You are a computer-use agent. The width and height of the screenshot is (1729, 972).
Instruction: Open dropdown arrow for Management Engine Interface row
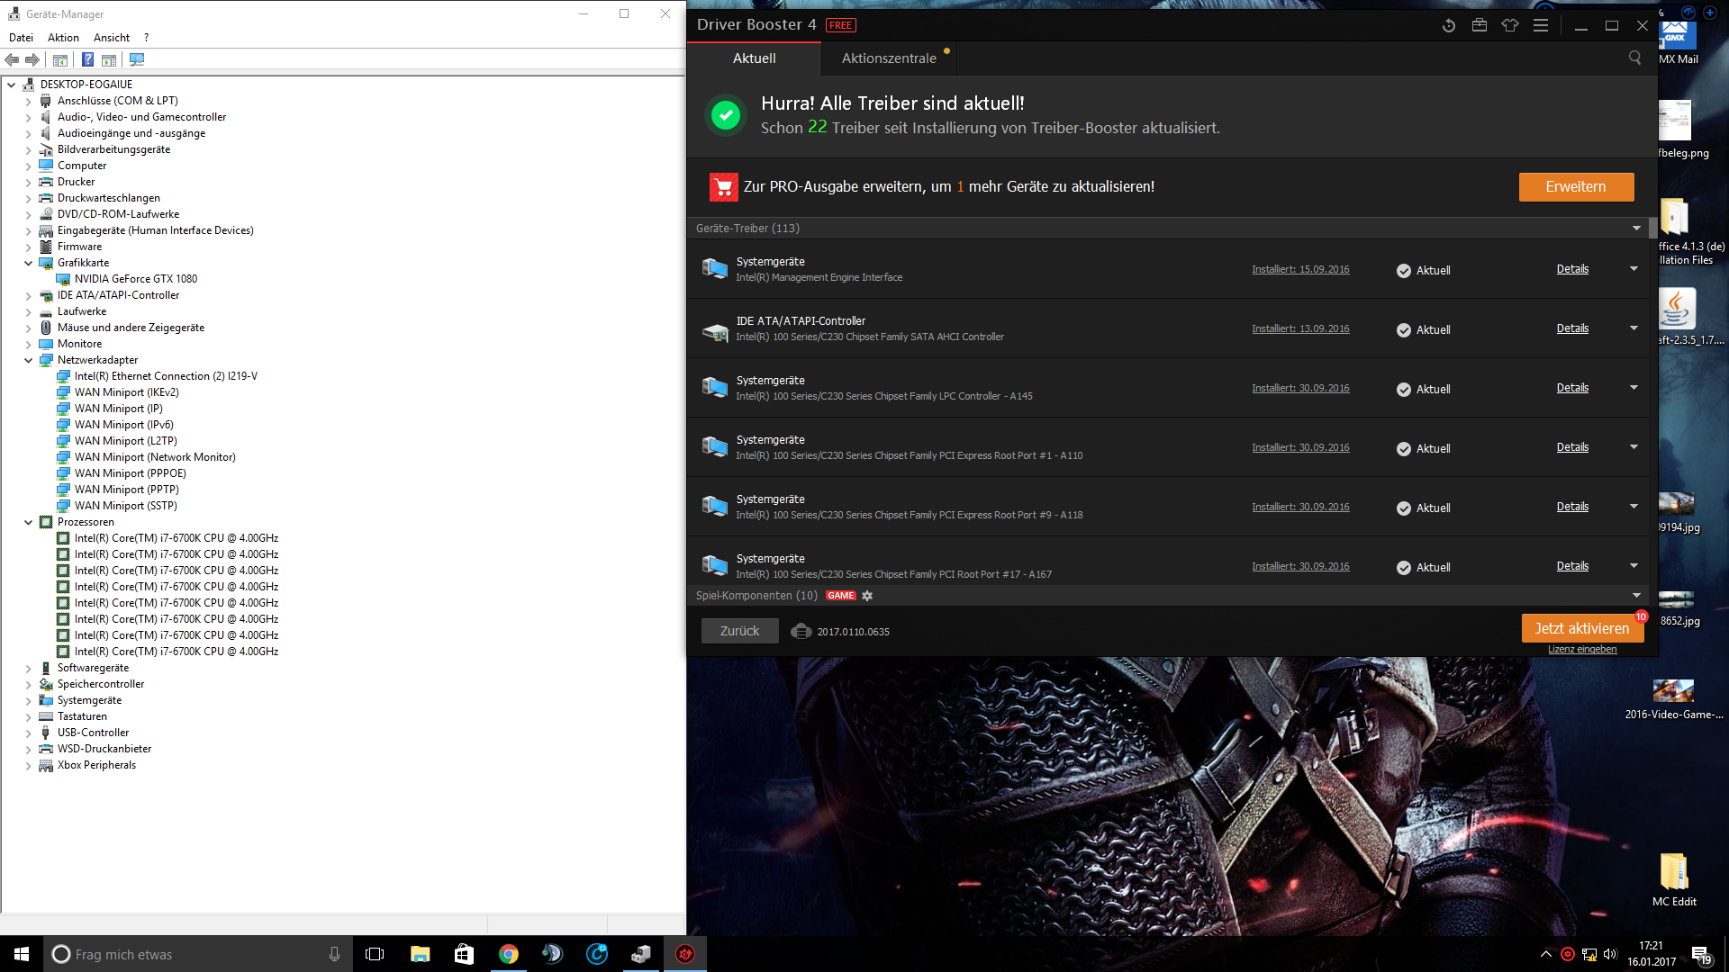click(x=1634, y=269)
